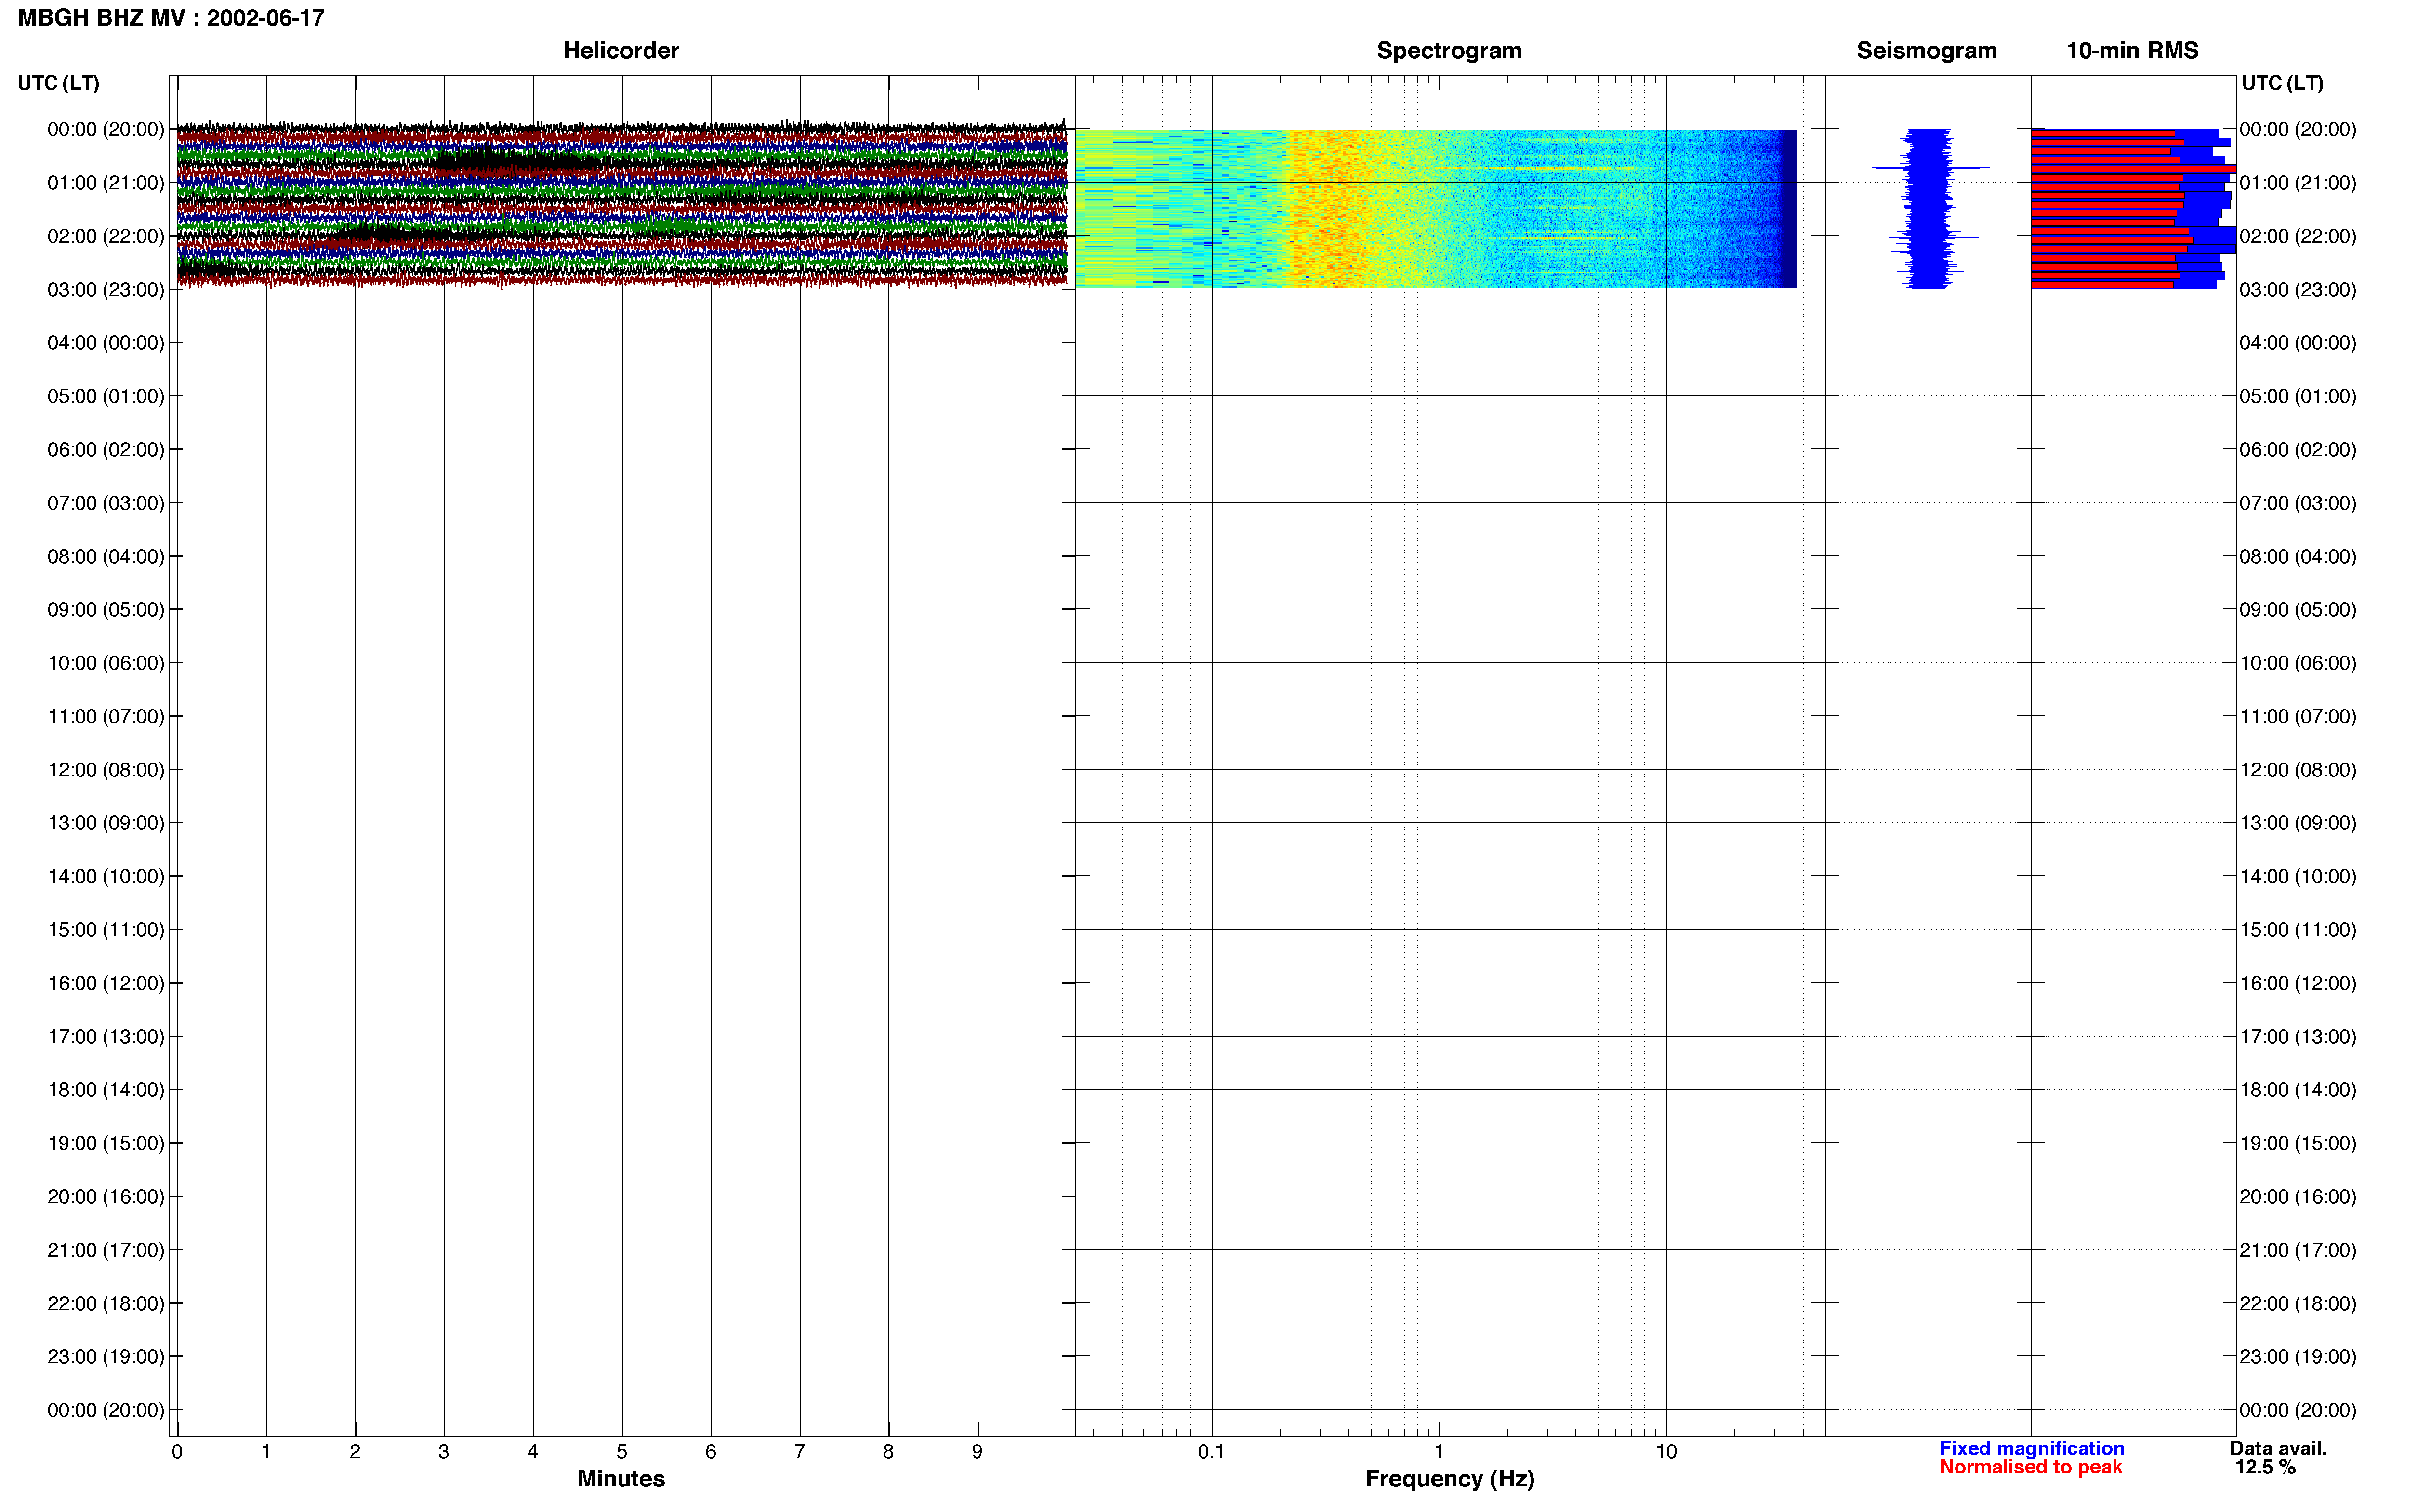Image resolution: width=2418 pixels, height=1512 pixels.
Task: Click the 'MBGH BHZ MV : 2002-06-17' title
Action: 171,18
